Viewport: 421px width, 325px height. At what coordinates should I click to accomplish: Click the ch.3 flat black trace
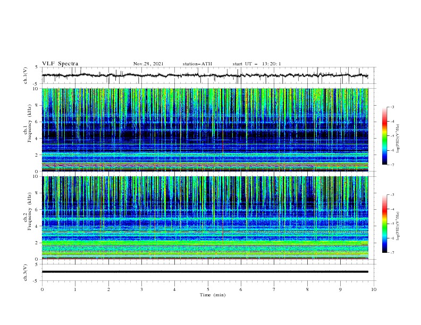click(x=205, y=272)
